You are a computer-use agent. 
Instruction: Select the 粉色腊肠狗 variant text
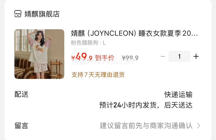(84, 43)
